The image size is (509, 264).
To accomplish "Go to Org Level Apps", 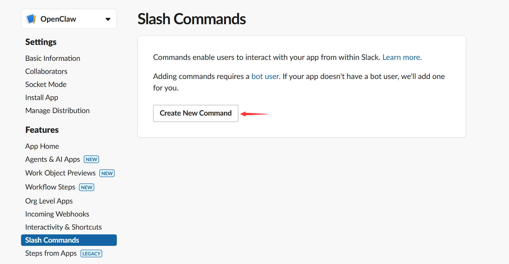I will click(49, 201).
